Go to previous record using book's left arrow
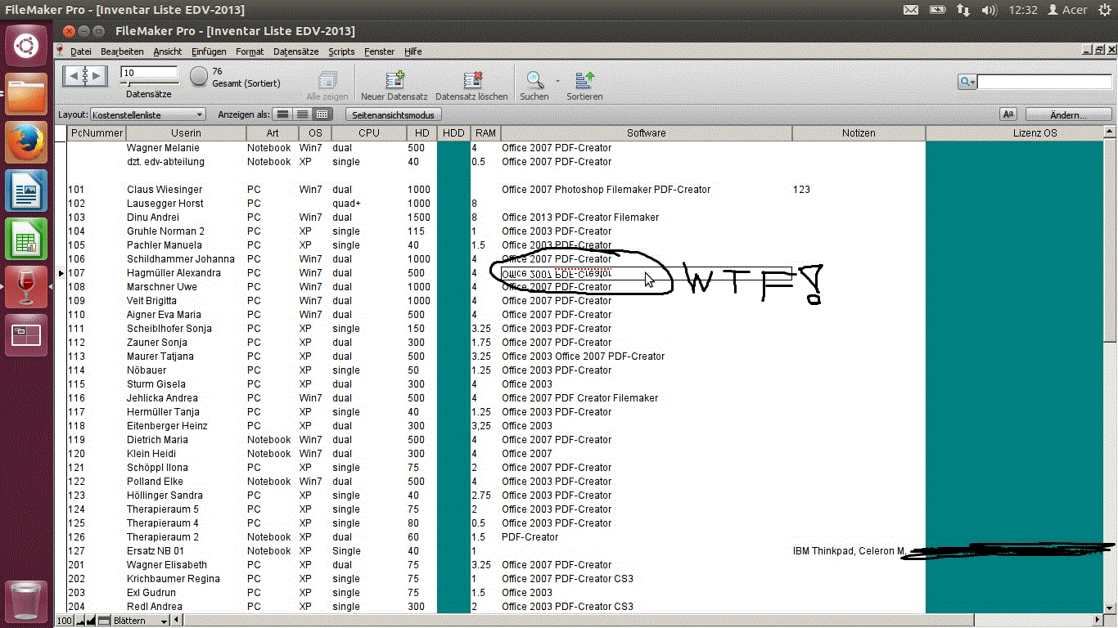This screenshot has width=1118, height=628. (x=74, y=75)
